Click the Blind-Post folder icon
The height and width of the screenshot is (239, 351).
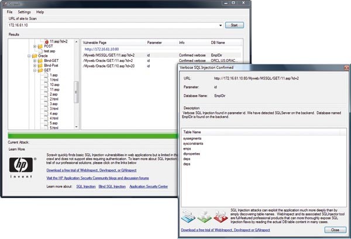pyautogui.click(x=40, y=65)
